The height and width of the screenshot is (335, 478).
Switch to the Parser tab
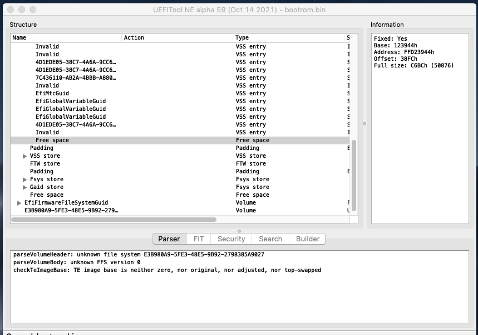[169, 239]
